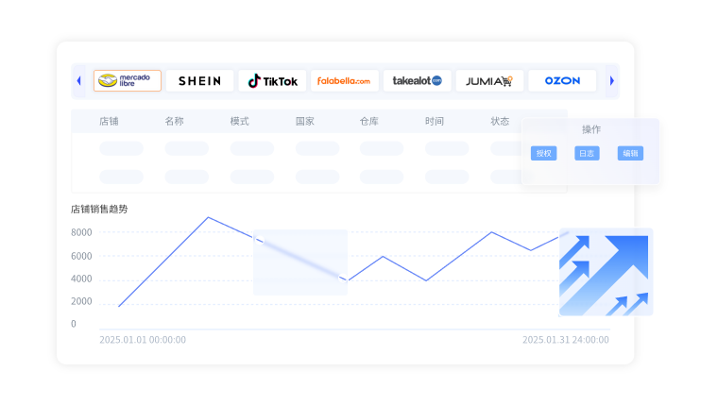The width and height of the screenshot is (718, 406).
Task: Switch to the SHEIN platform tab
Action: (199, 81)
